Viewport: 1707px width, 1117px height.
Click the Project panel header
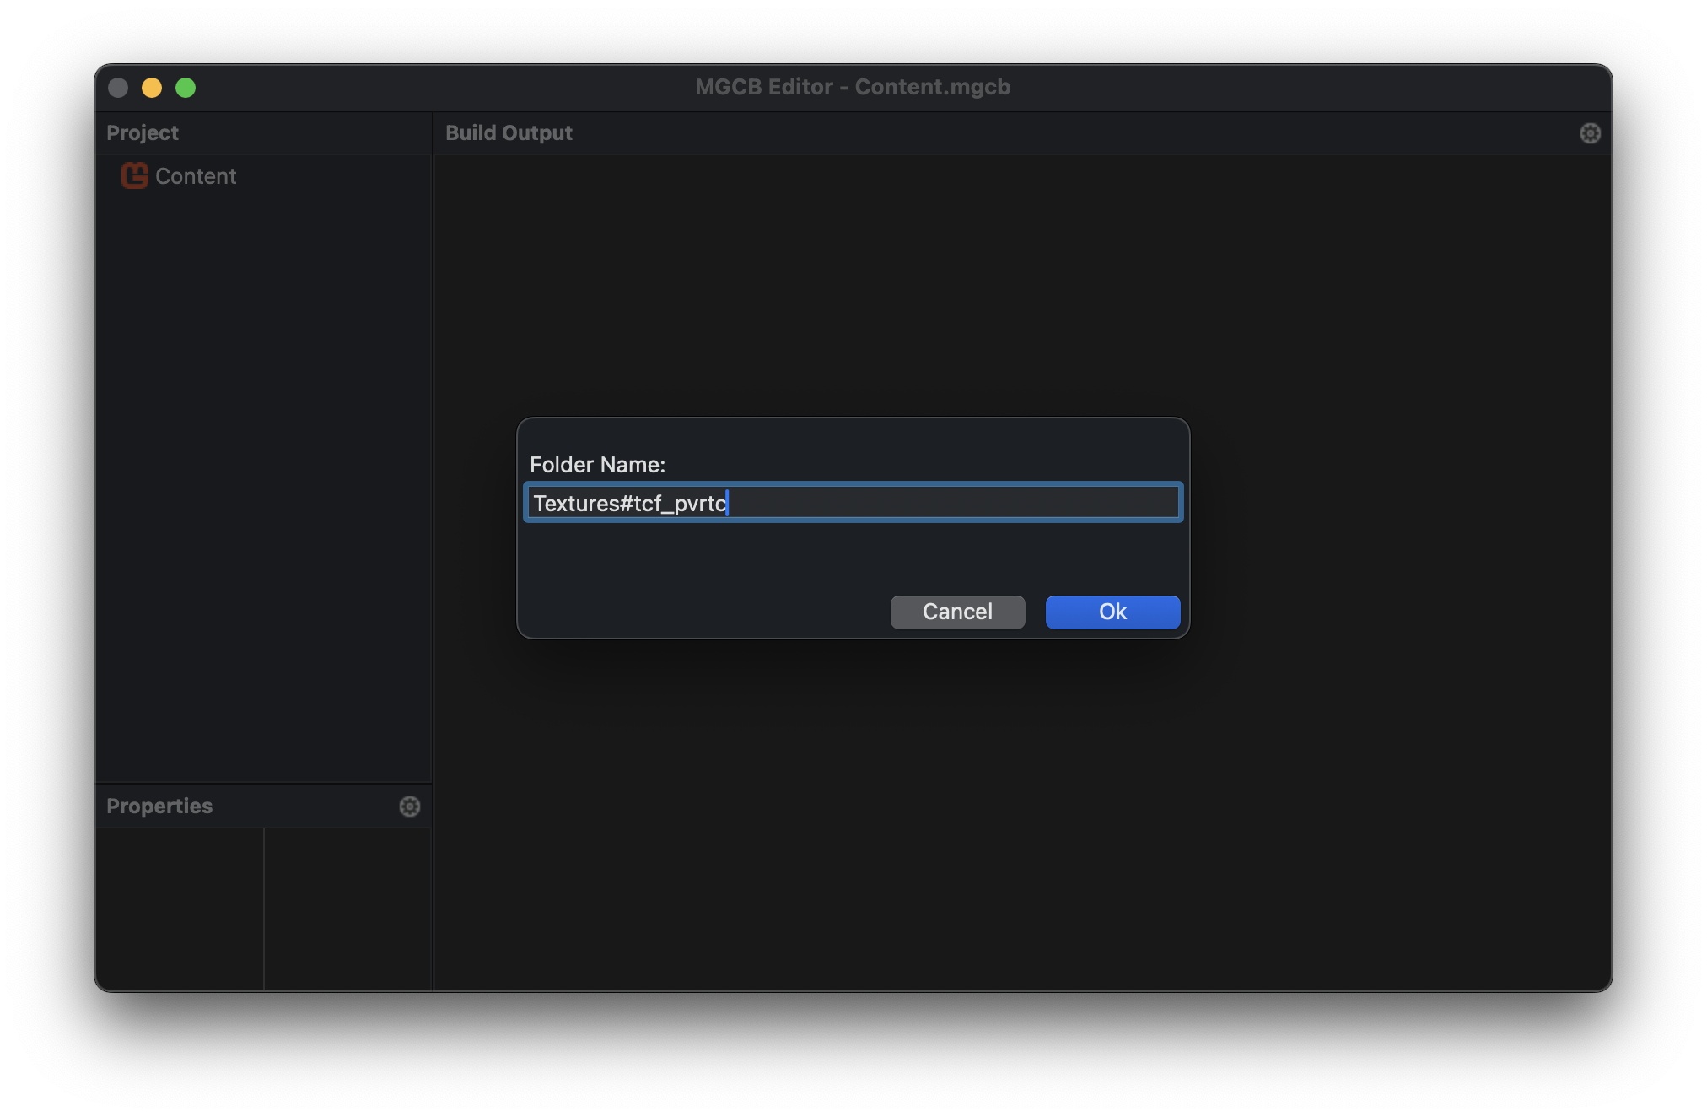click(142, 132)
